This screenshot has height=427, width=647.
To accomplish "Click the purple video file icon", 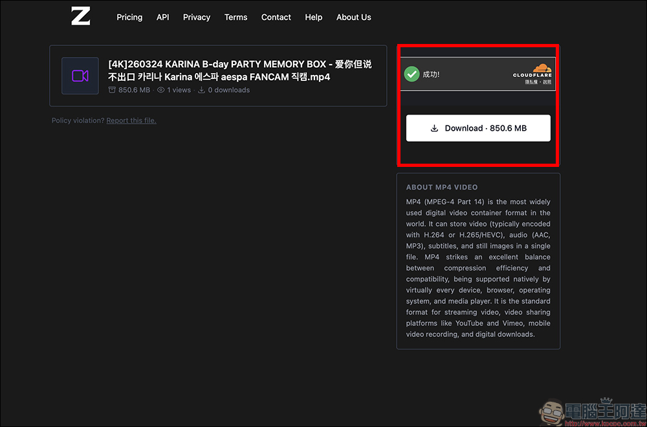I will coord(80,76).
